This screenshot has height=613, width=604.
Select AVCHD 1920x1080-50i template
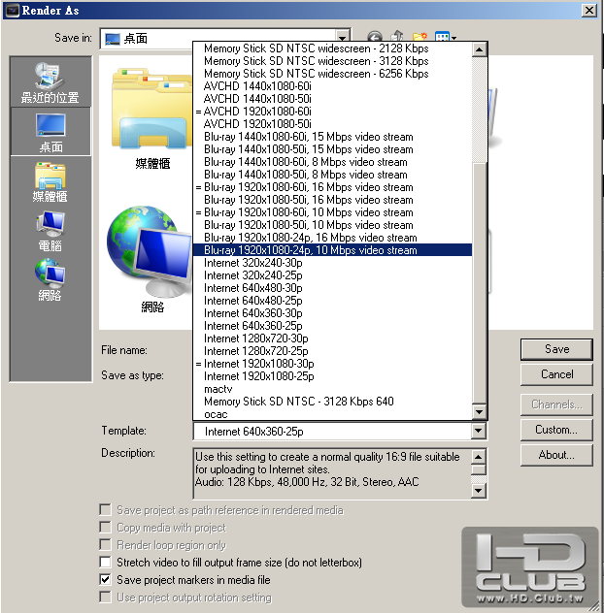(x=332, y=124)
